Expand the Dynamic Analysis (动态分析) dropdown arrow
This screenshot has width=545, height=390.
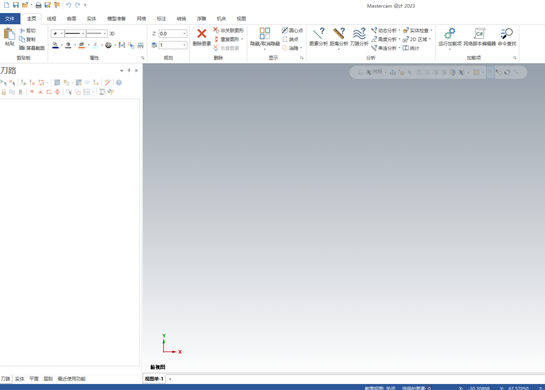(399, 30)
